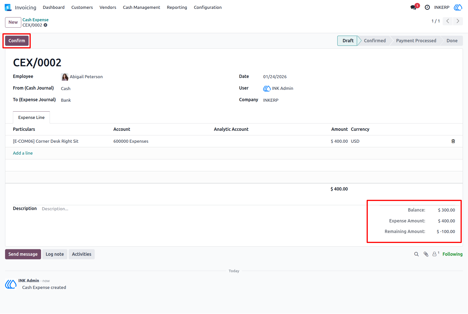This screenshot has height=314, width=468.
Task: Select the Done status stage
Action: click(x=452, y=41)
